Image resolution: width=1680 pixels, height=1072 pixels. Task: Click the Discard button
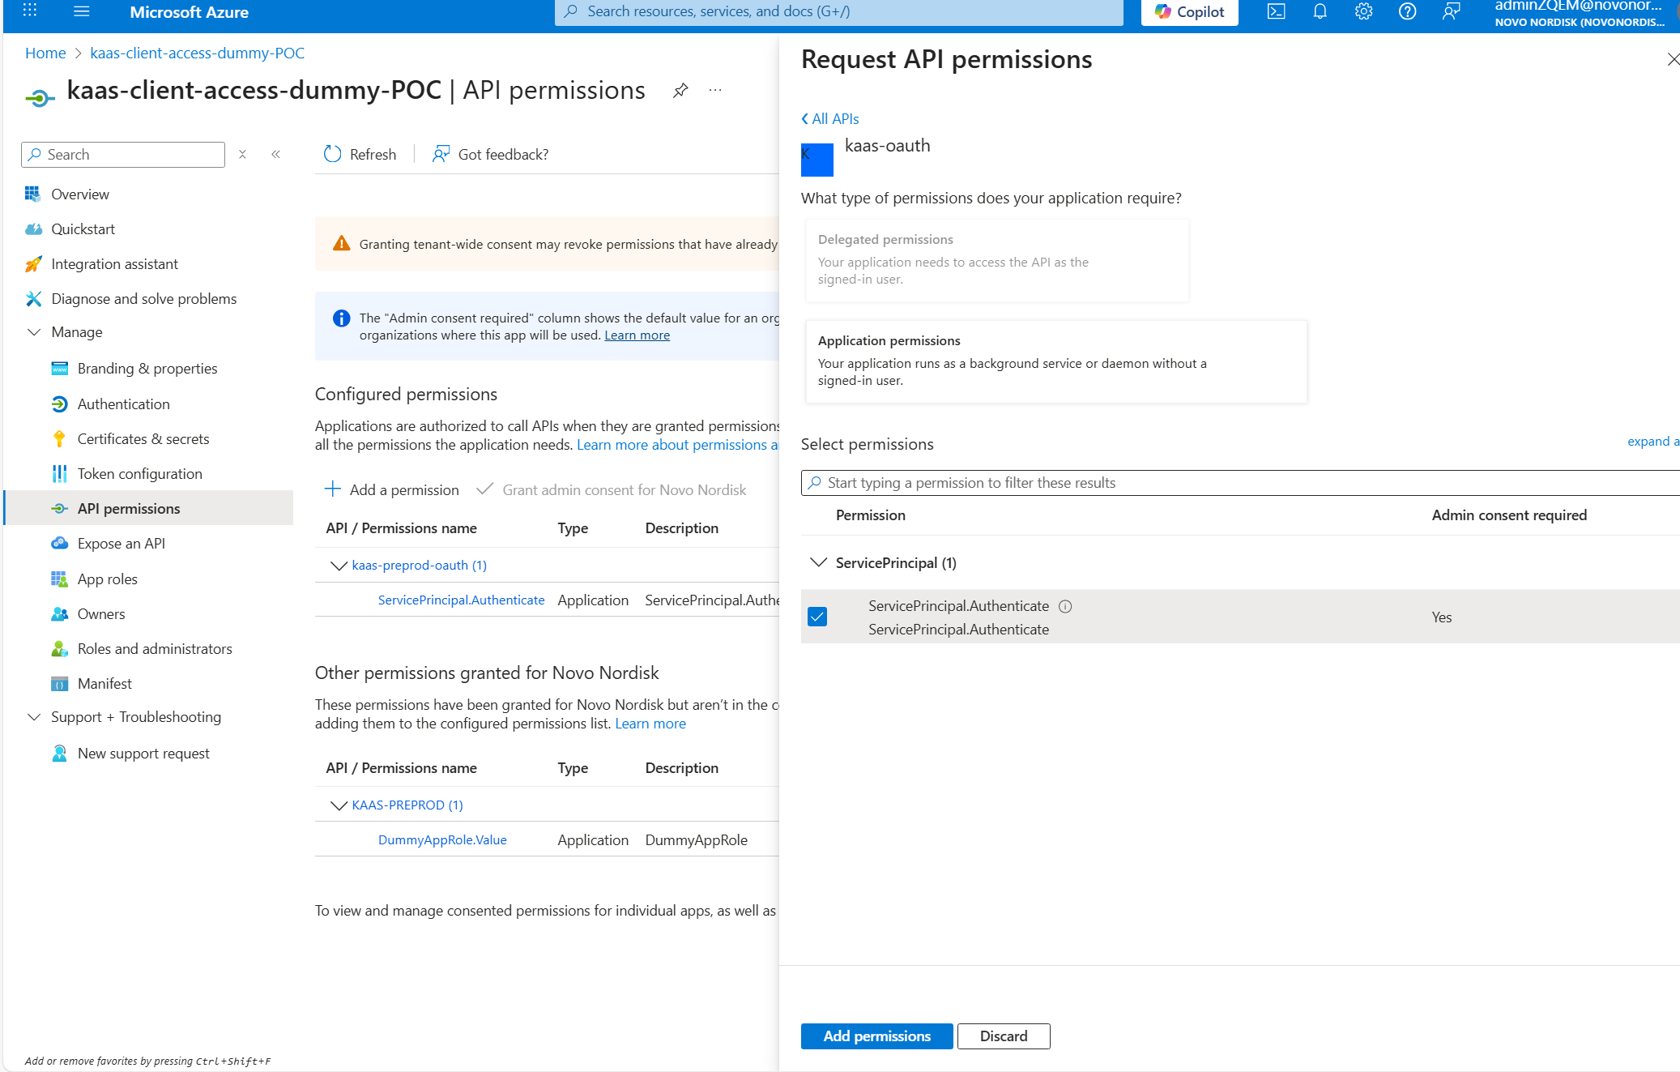pos(1004,1036)
